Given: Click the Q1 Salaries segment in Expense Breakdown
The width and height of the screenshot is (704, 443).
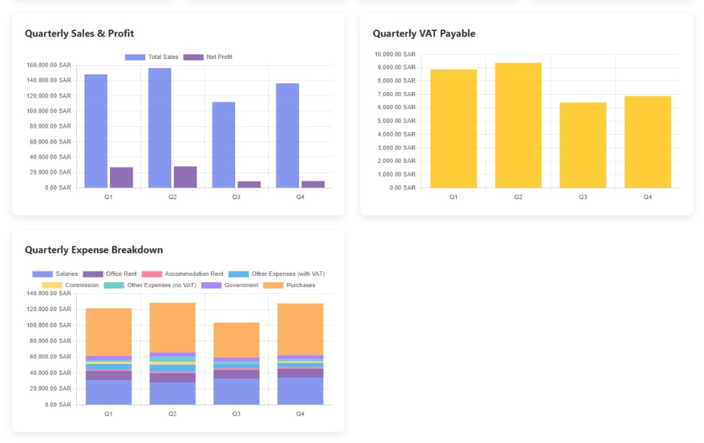Looking at the screenshot, I should [109, 392].
